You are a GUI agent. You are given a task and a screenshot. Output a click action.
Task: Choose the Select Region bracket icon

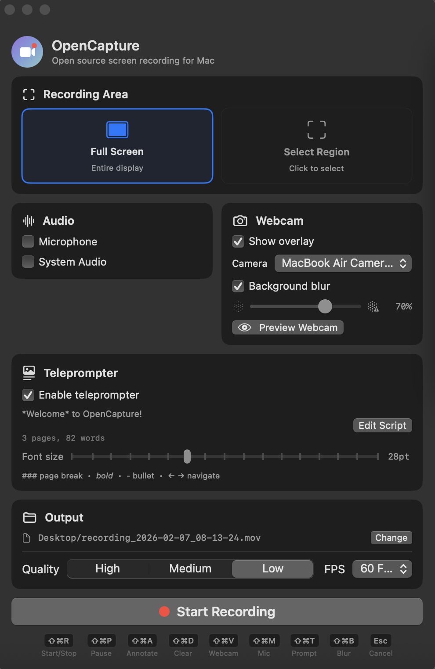316,129
